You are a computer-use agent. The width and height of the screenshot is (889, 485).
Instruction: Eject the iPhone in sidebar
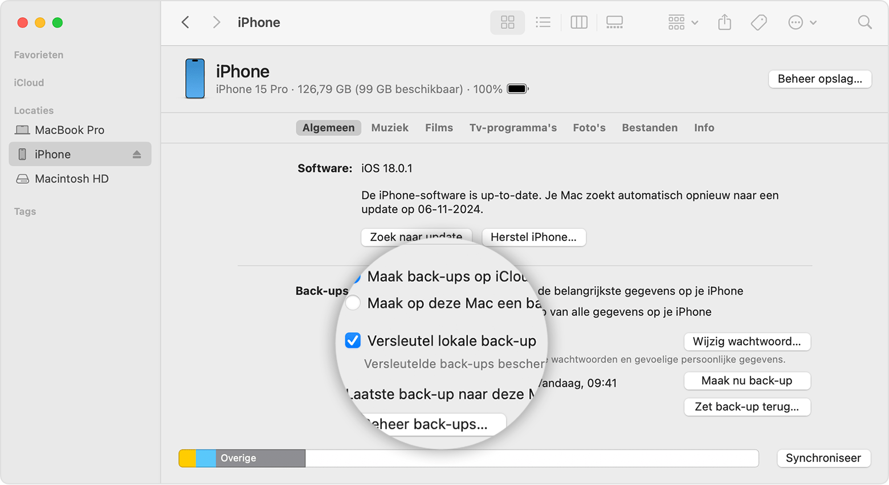click(137, 154)
